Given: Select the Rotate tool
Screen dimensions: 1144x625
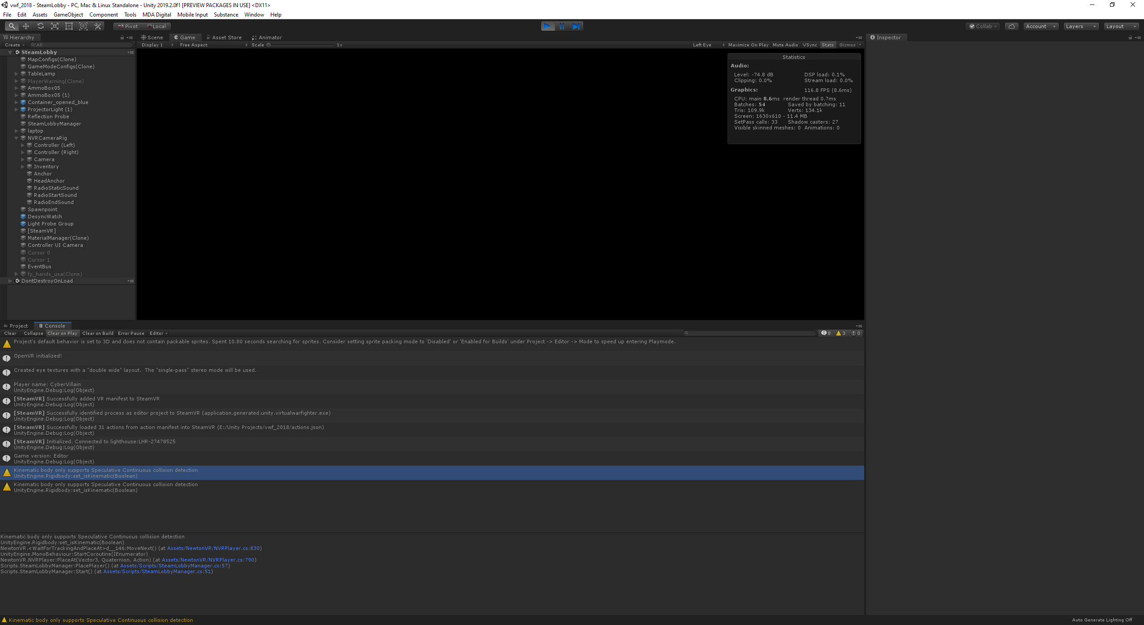Looking at the screenshot, I should pos(40,26).
